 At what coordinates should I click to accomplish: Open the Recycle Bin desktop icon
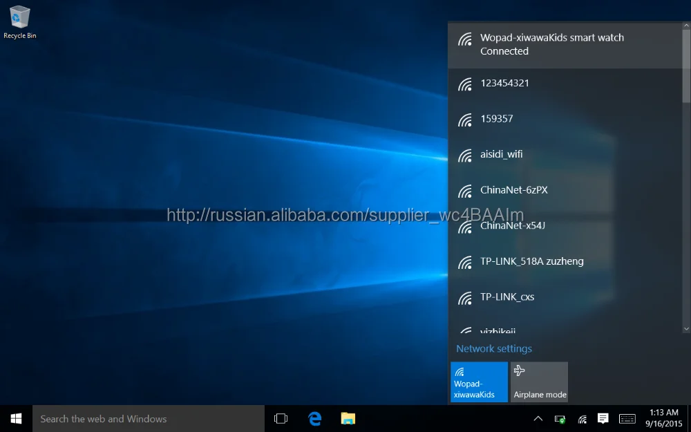(19, 22)
